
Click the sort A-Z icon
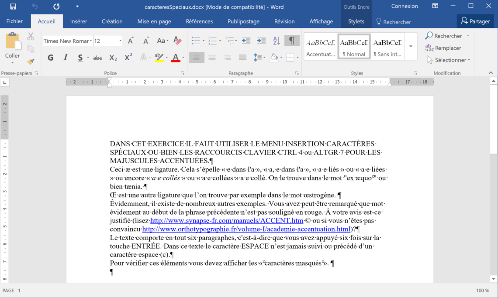click(277, 41)
